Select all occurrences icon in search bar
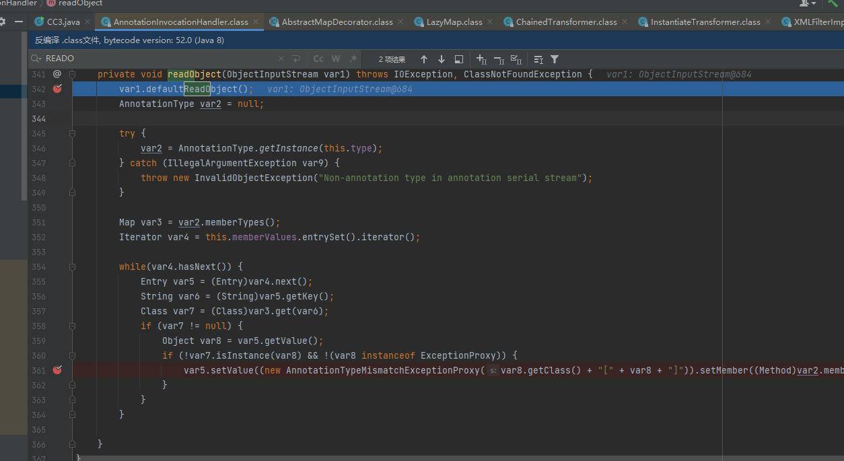 point(516,59)
